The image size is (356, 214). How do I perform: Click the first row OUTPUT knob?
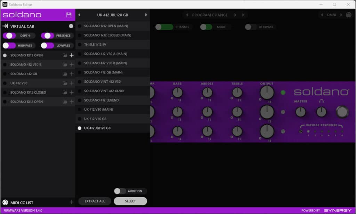[x=267, y=93]
